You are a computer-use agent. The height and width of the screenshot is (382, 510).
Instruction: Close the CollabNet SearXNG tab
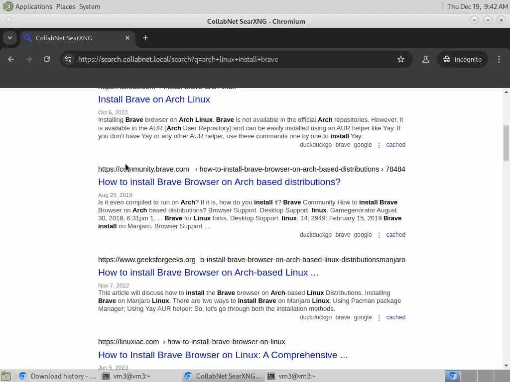127,38
